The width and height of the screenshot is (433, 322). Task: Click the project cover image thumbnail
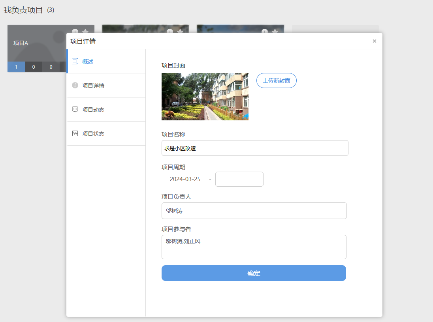pyautogui.click(x=205, y=97)
